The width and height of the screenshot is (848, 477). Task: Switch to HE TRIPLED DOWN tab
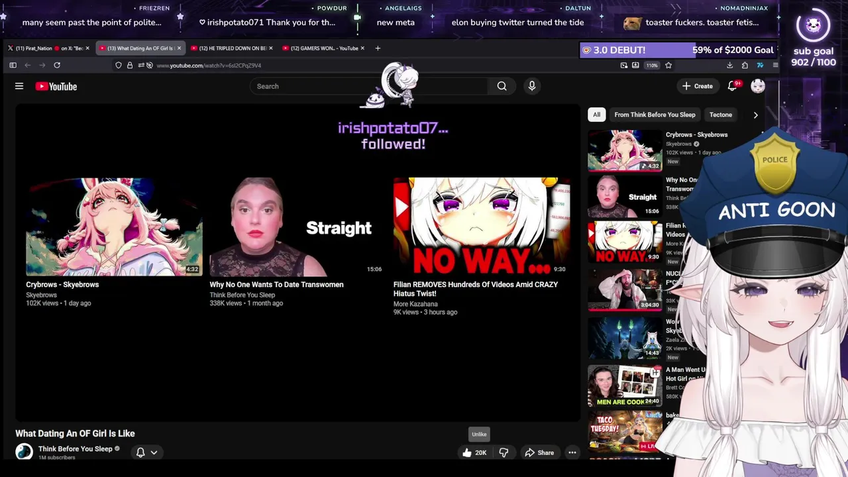click(231, 48)
